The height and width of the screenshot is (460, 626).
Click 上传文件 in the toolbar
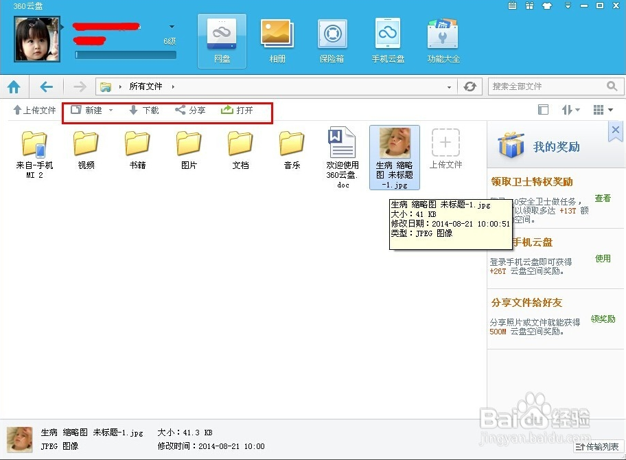(x=34, y=111)
